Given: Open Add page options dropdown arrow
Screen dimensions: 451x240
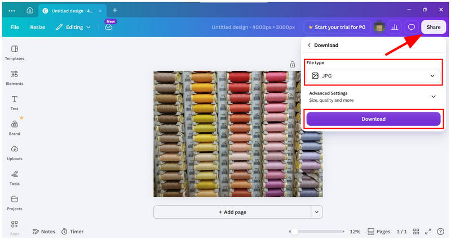Looking at the screenshot, I should click(317, 212).
